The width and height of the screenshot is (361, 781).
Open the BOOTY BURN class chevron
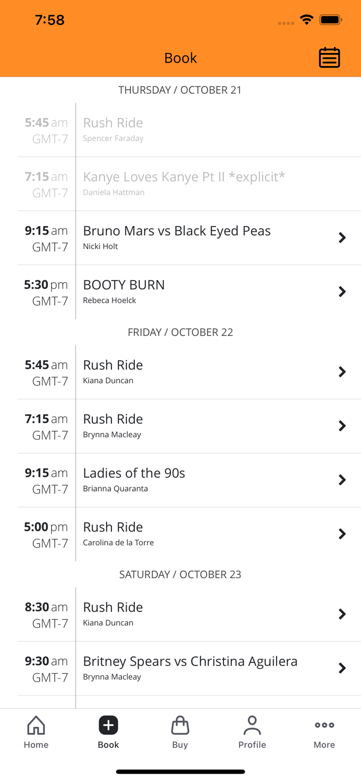(x=342, y=292)
